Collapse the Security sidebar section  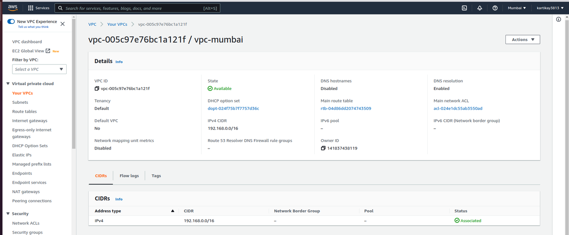[x=8, y=214]
